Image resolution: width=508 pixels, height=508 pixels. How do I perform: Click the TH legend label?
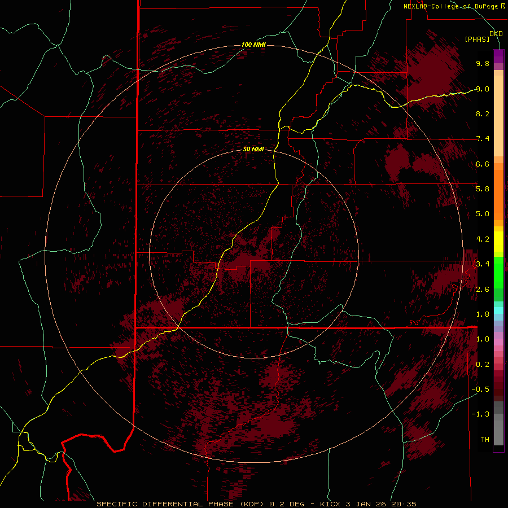coord(485,439)
